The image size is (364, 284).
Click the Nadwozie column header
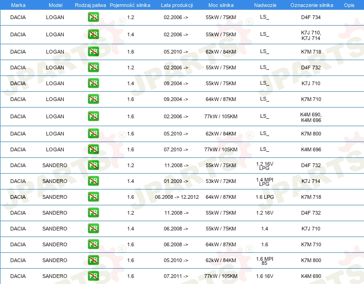[x=265, y=5]
